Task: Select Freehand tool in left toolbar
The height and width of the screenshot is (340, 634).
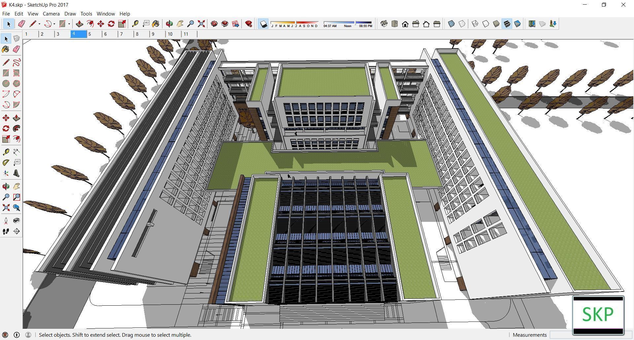Action: pyautogui.click(x=17, y=62)
